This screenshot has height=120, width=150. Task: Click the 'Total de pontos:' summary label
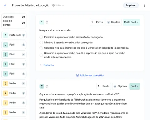pos(7,23)
